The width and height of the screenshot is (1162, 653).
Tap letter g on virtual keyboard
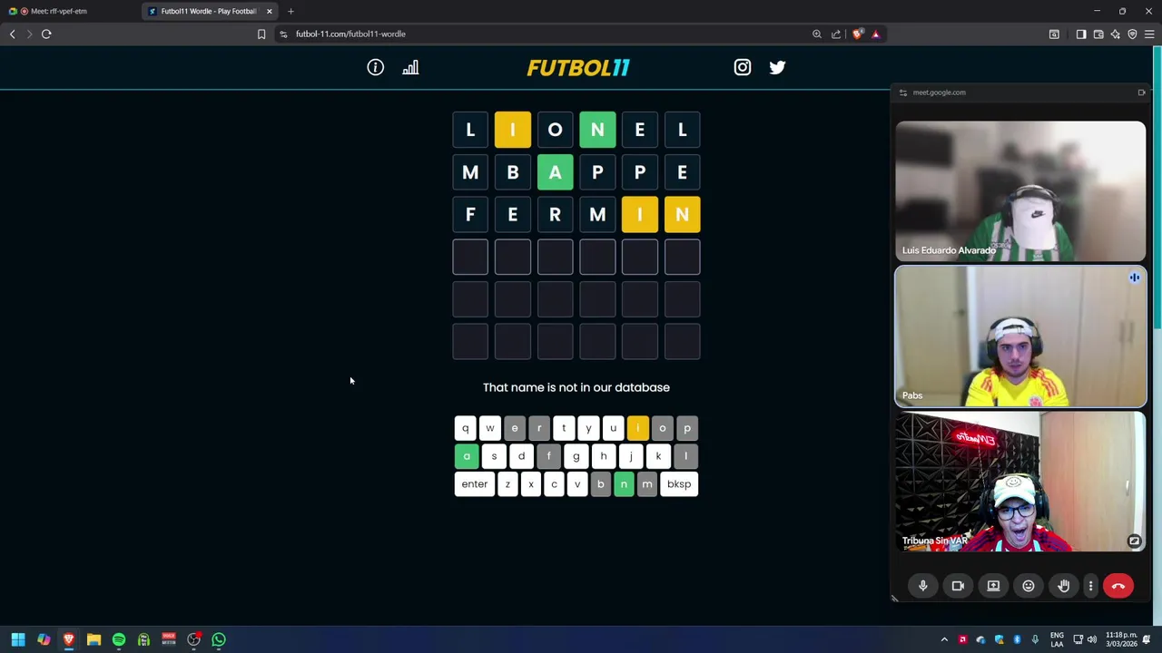[x=576, y=456]
